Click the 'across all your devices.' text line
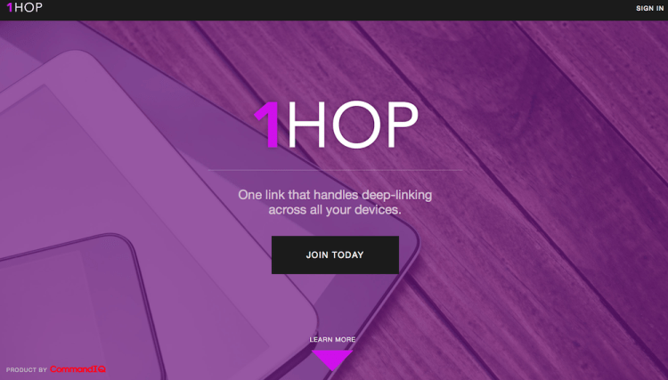 (x=335, y=210)
